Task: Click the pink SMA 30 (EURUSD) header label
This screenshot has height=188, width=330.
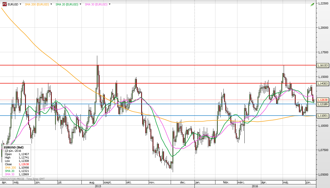Action: (96, 4)
